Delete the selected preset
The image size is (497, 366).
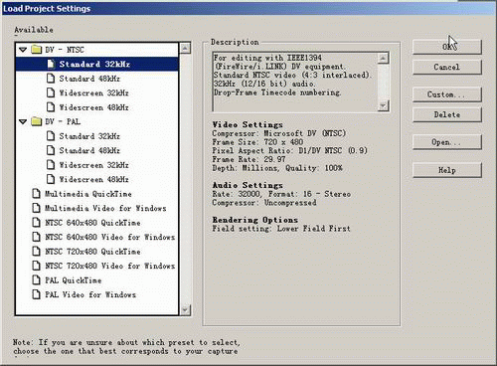pyautogui.click(x=447, y=114)
